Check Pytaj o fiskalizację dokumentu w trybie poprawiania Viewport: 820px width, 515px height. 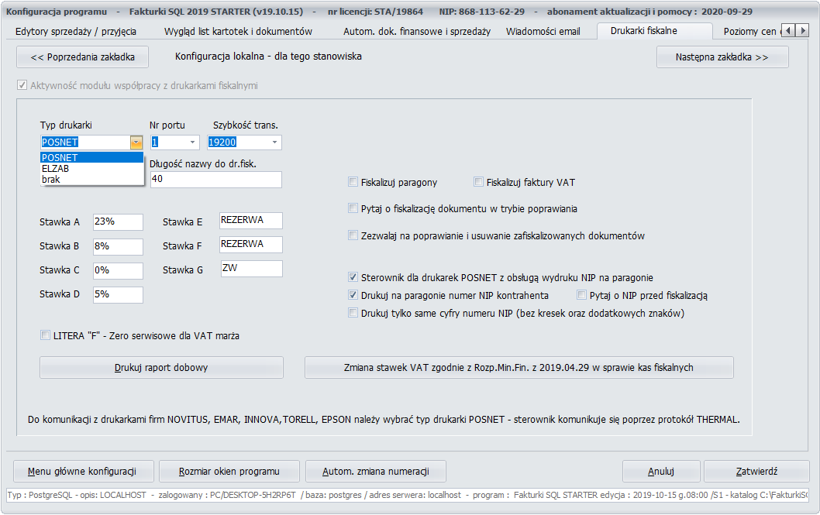tap(353, 208)
